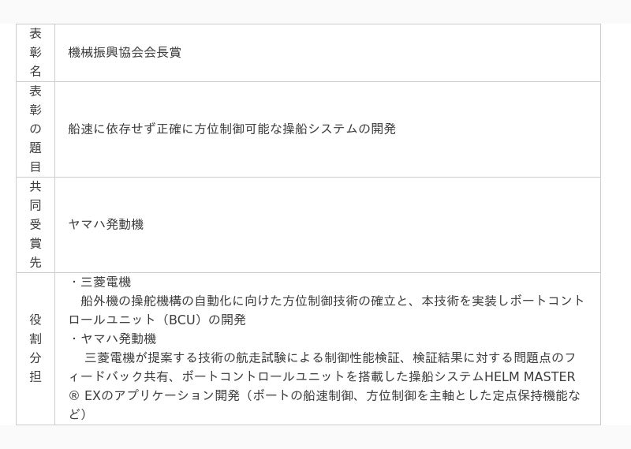The image size is (631, 449).
Task: Click the 共同受賞先 row header cell
Action: (35, 225)
